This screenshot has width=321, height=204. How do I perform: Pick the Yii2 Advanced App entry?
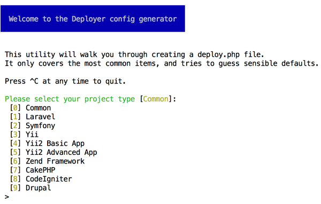point(62,153)
